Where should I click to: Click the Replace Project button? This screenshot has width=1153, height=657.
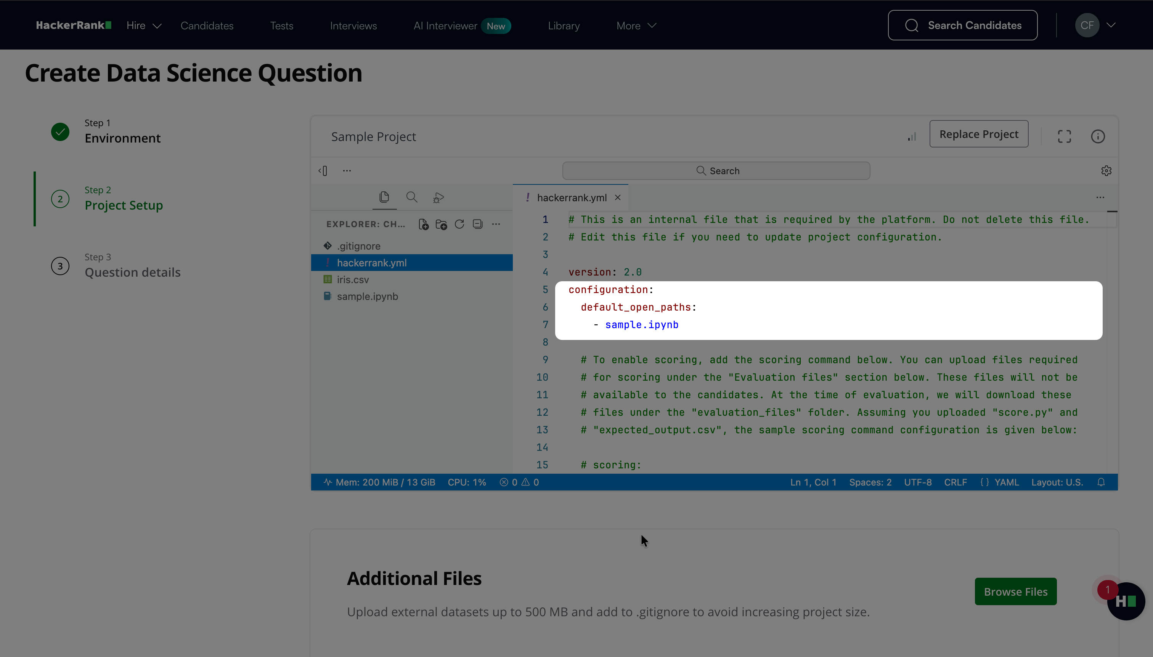tap(978, 134)
